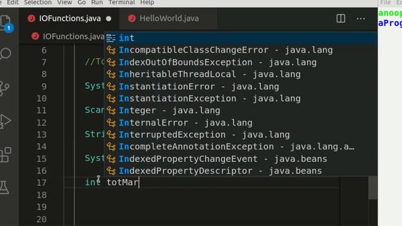The height and width of the screenshot is (226, 402).
Task: Click line number 13 in gutter
Action: click(x=41, y=134)
